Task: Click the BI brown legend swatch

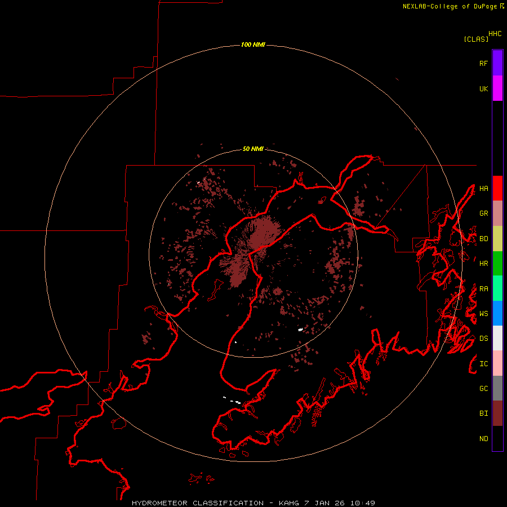Action: (x=497, y=413)
